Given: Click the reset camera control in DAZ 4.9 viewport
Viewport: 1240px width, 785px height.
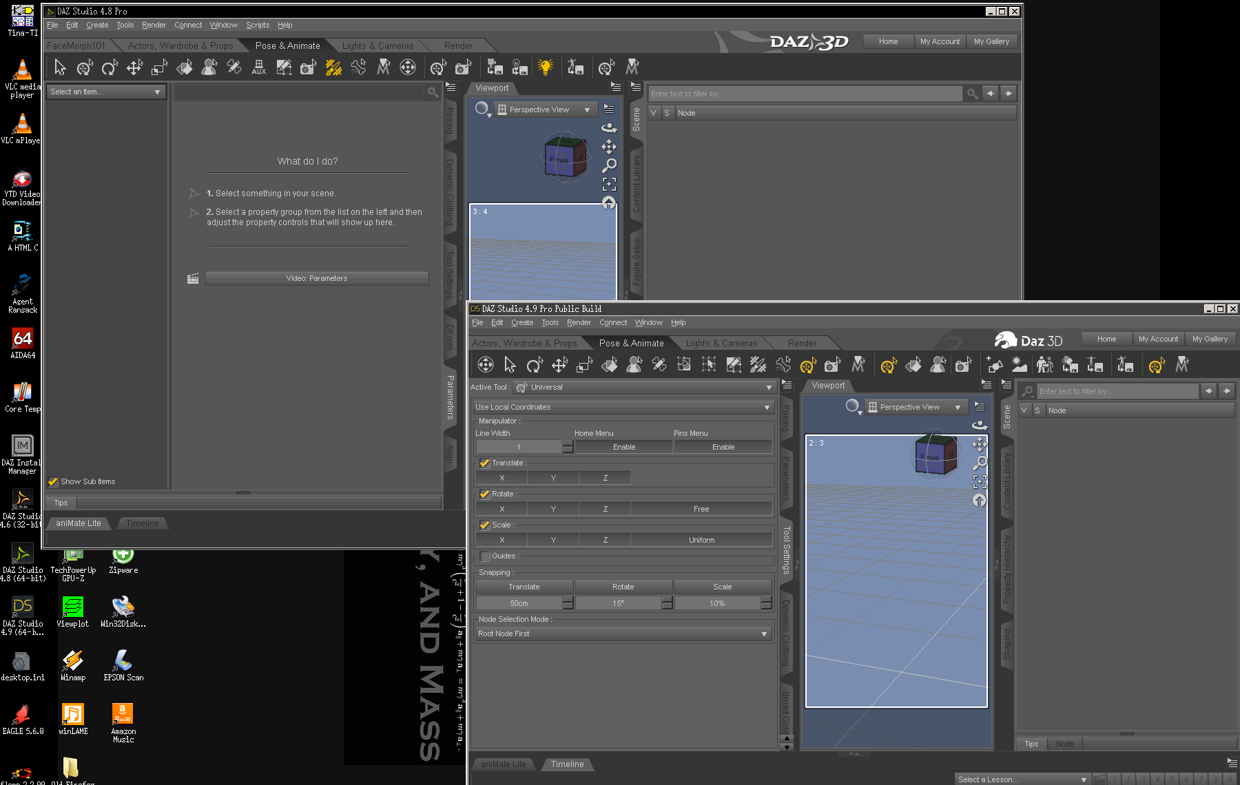Looking at the screenshot, I should pos(980,500).
